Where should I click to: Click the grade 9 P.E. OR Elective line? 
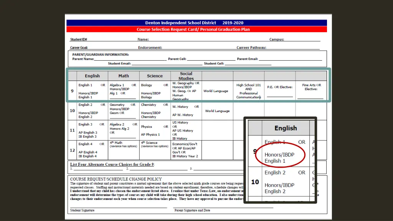tap(280, 96)
